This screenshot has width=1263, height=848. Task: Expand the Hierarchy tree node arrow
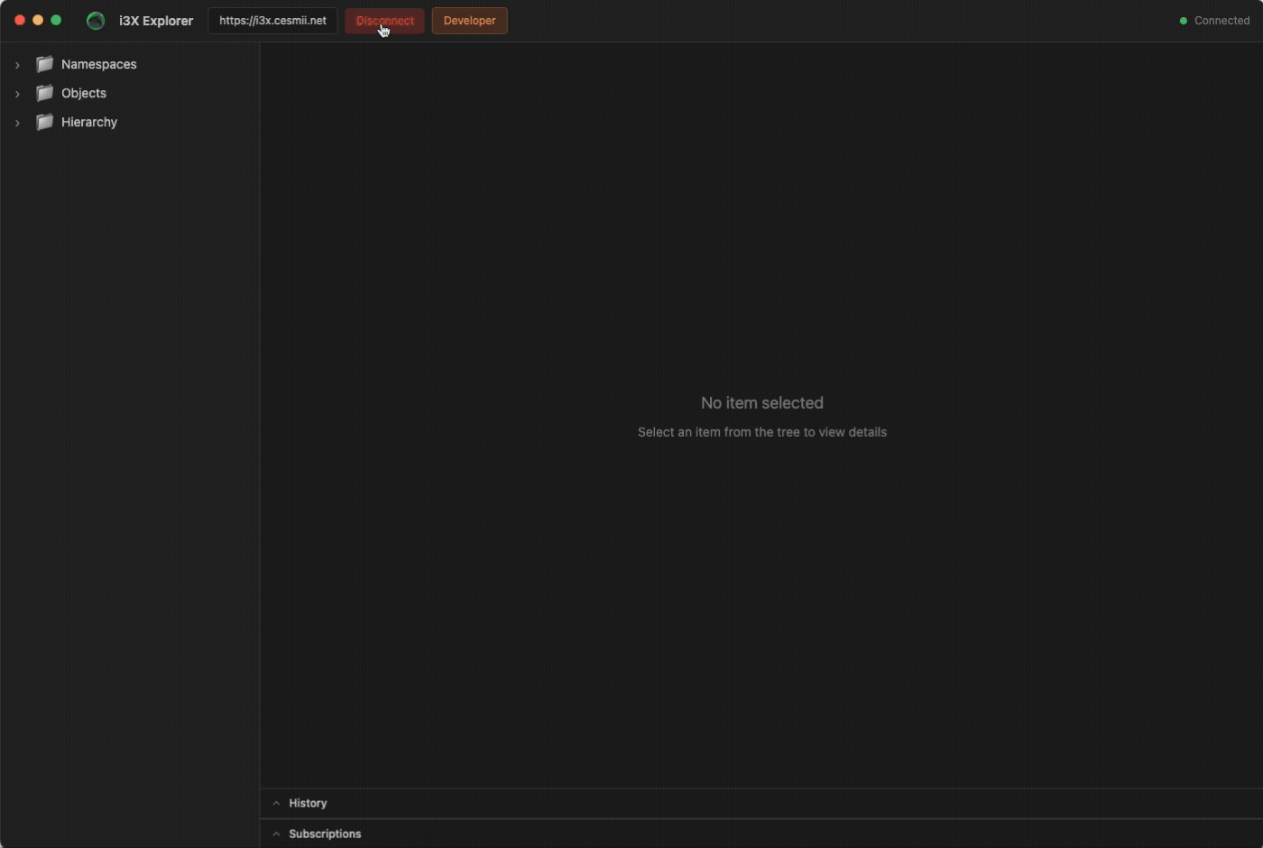[17, 123]
